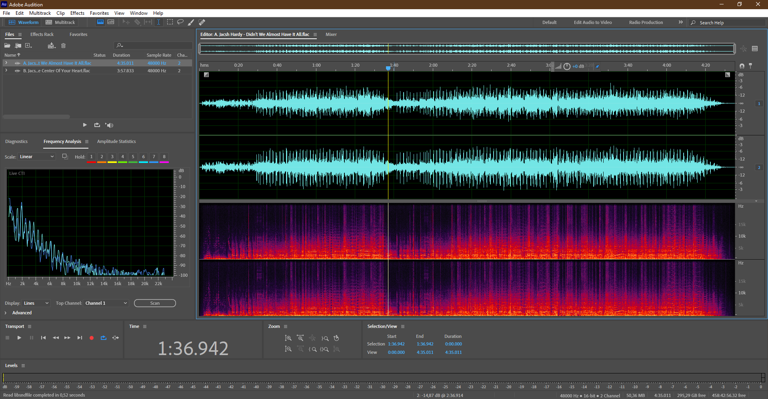
Task: Toggle loop playback in Files panel
Action: click(x=97, y=125)
